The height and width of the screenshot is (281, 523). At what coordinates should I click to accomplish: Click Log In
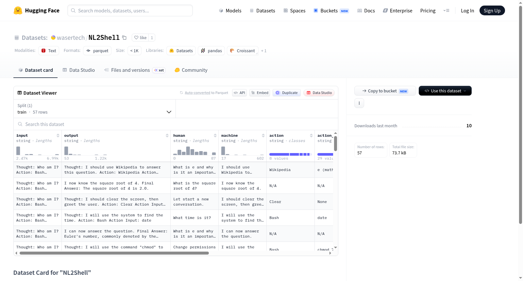coord(467,11)
